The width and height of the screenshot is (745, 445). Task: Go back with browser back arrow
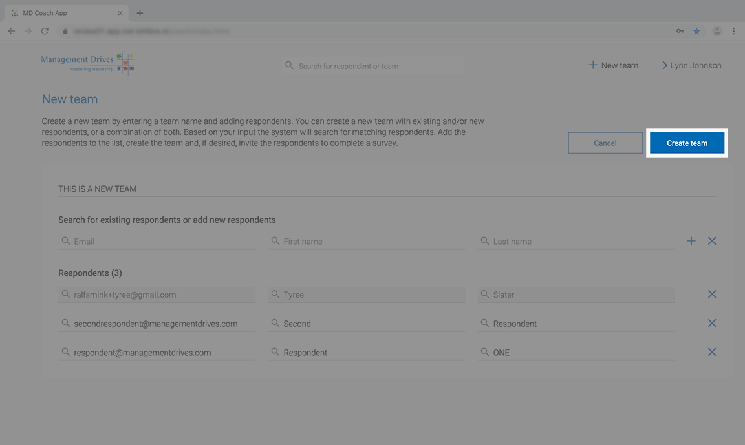click(x=12, y=31)
